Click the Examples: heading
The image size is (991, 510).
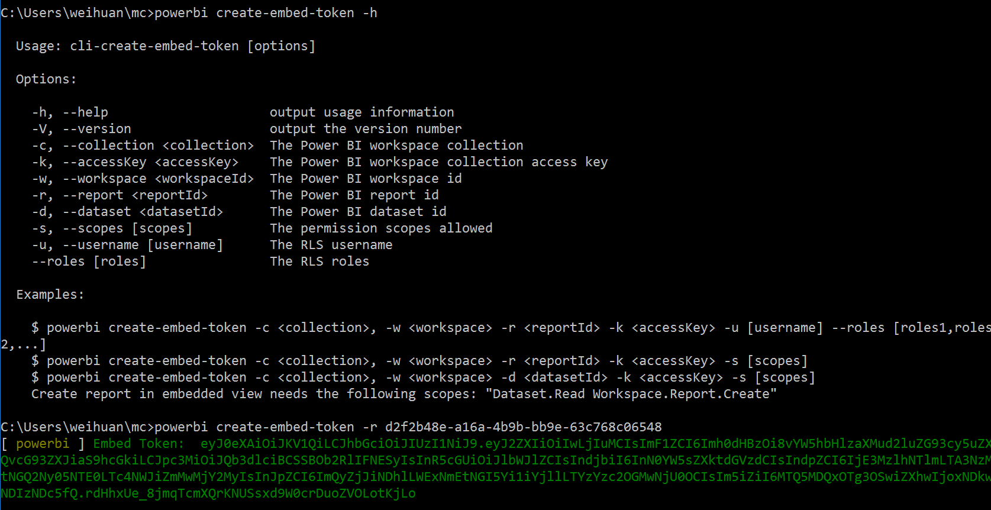click(x=50, y=294)
